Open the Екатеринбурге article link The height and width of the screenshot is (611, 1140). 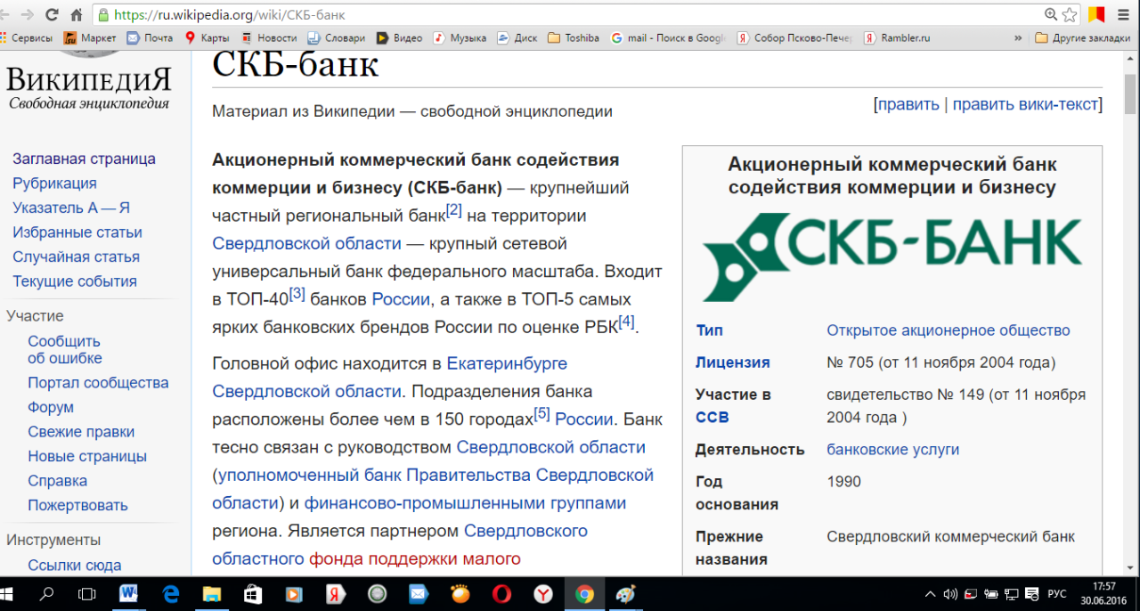507,363
